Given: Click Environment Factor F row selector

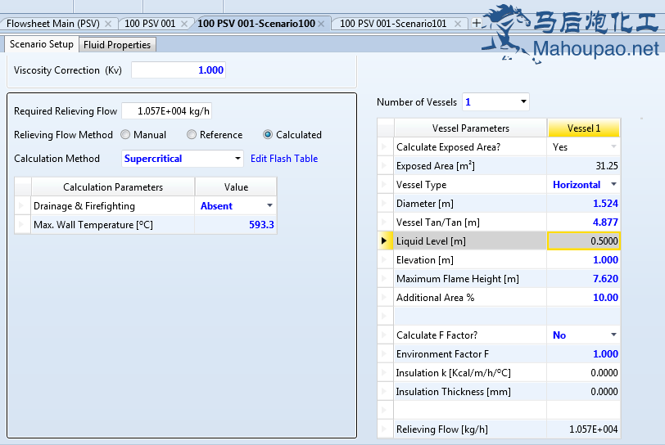Looking at the screenshot, I should [x=385, y=354].
